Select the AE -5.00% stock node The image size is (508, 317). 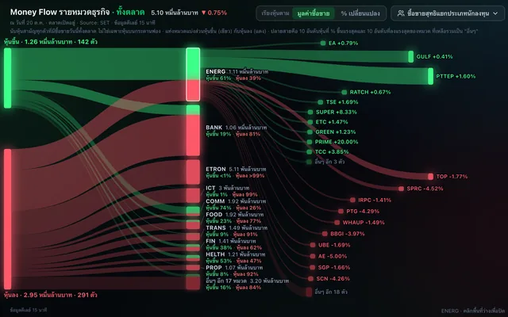329,256
